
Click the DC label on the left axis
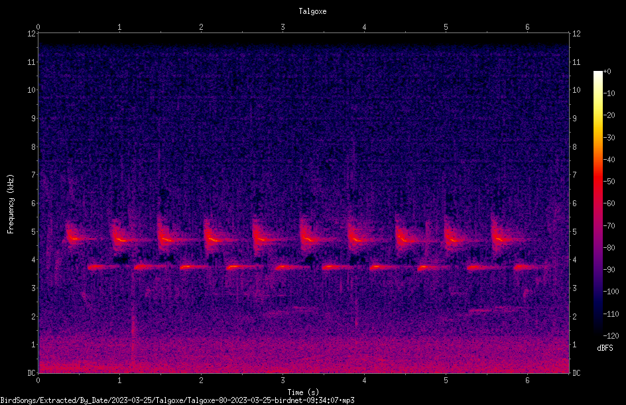[x=32, y=373]
